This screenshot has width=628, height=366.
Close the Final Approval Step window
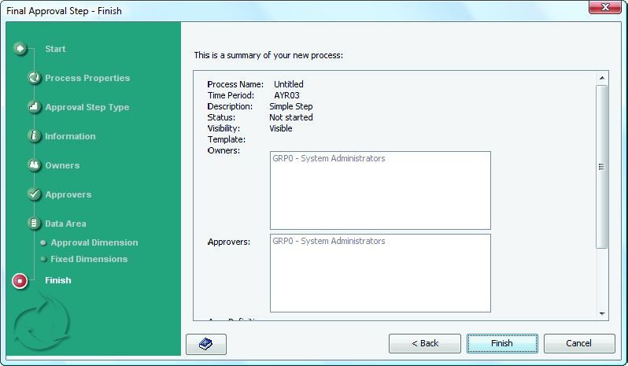pos(605,7)
